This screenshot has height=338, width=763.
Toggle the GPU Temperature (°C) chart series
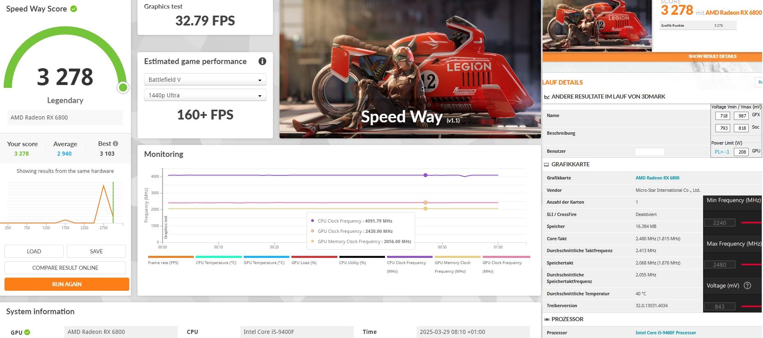point(266,260)
